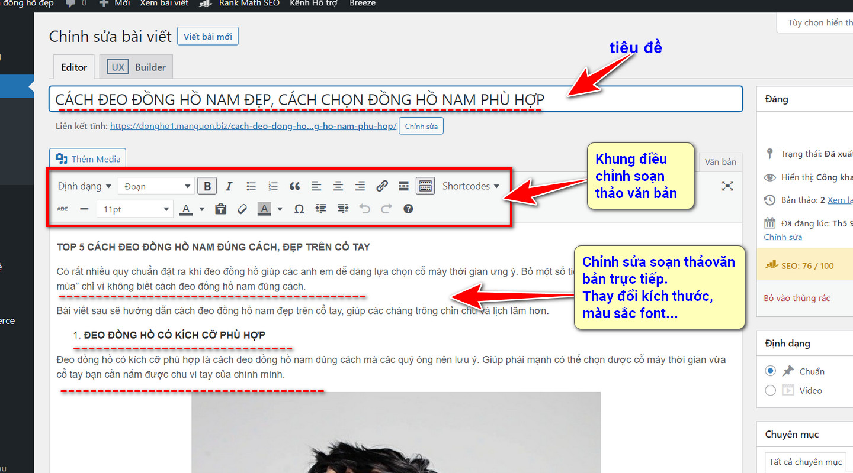853x473 pixels.
Task: Decrease the paragraph indent
Action: click(320, 209)
